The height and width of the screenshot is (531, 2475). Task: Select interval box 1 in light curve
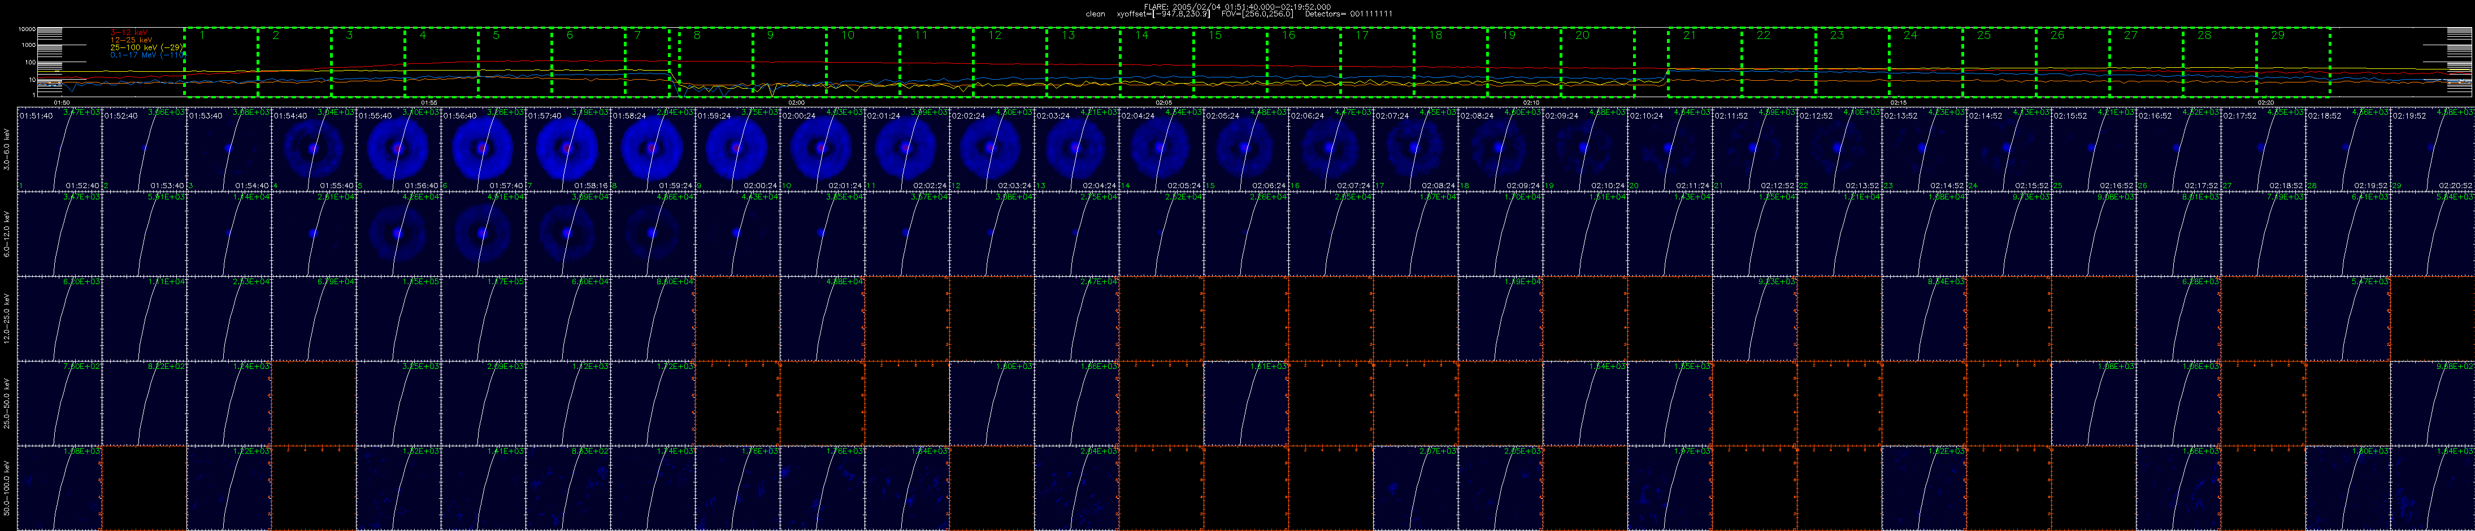[221, 62]
